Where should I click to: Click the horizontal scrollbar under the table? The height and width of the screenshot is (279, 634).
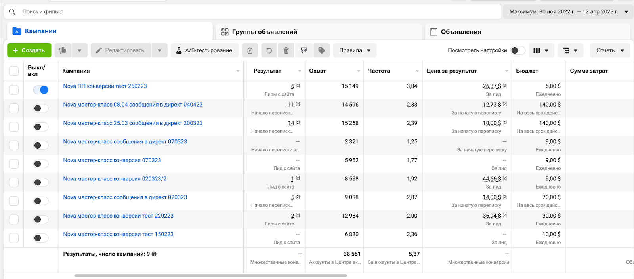pyautogui.click(x=210, y=275)
